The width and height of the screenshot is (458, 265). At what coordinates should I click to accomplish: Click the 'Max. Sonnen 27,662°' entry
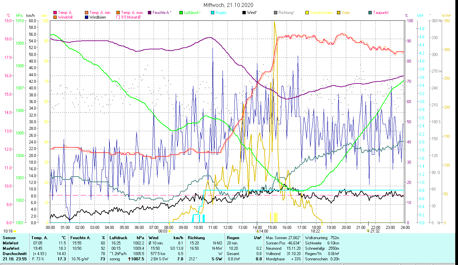(x=283, y=238)
